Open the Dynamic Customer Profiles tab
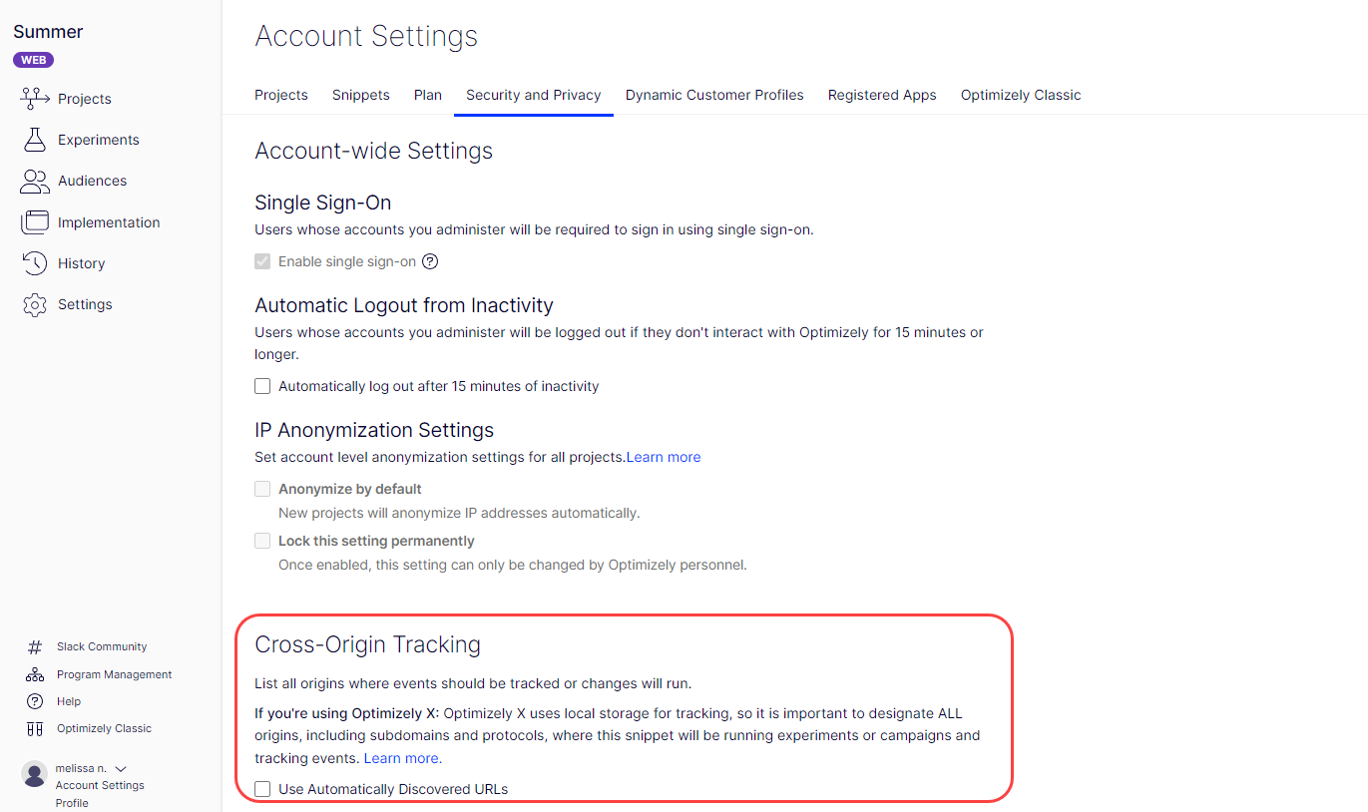This screenshot has width=1368, height=812. tap(714, 95)
